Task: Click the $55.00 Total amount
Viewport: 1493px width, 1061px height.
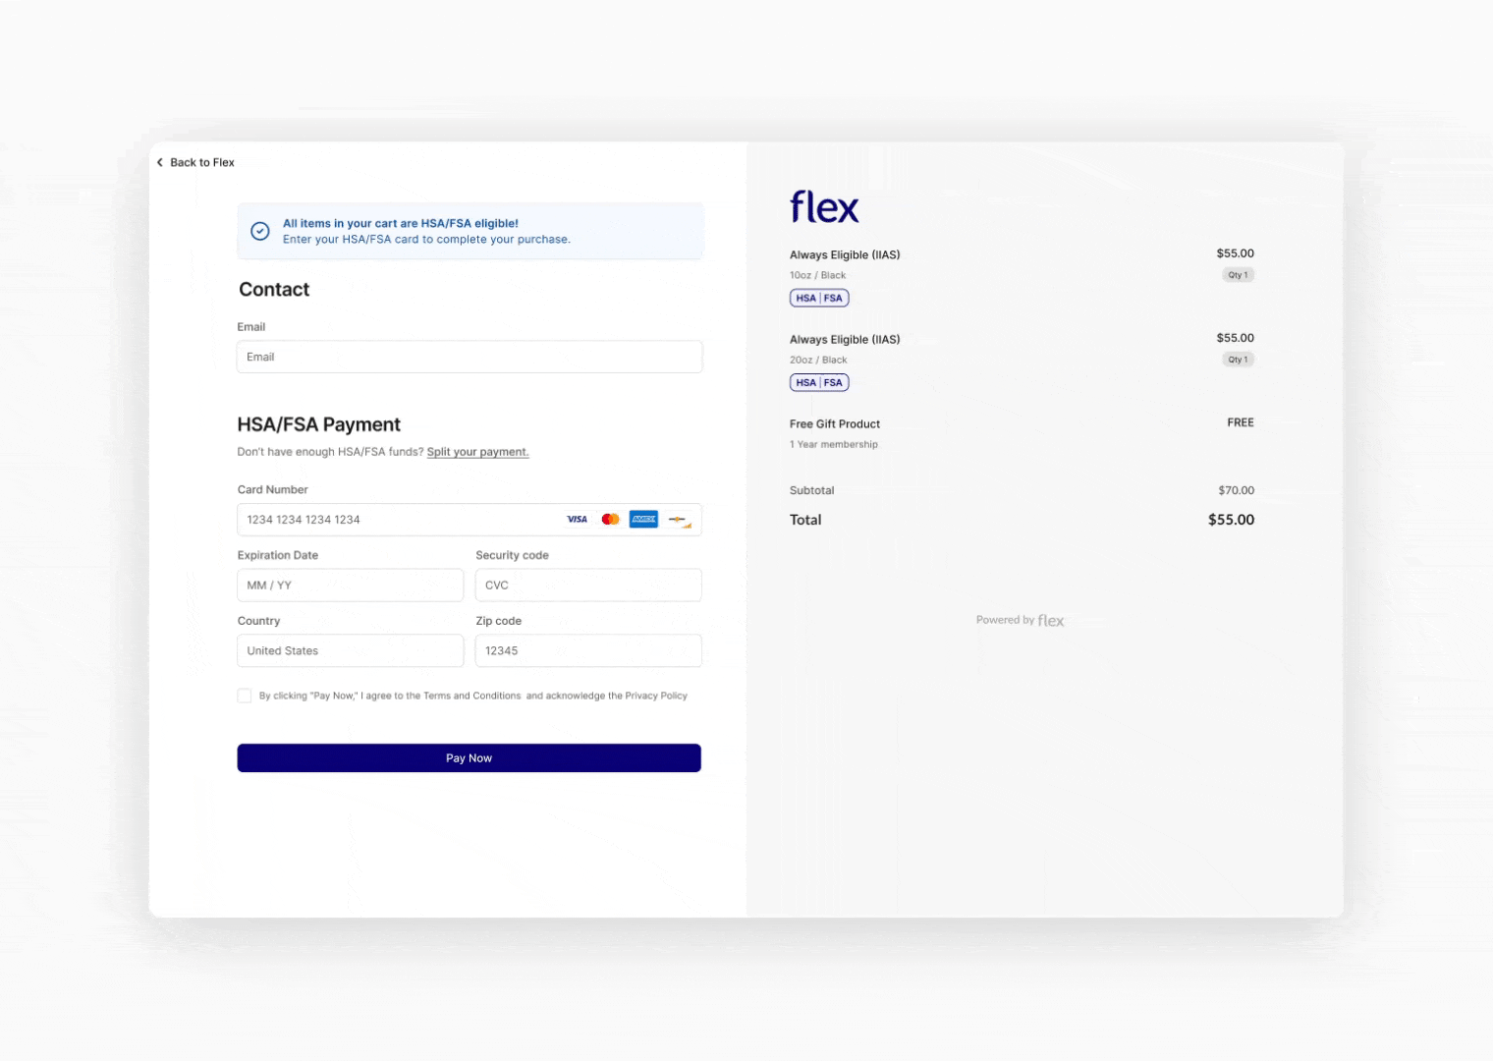Action: [x=1232, y=520]
